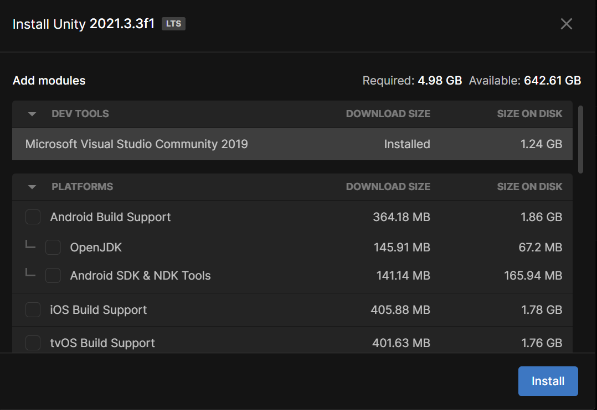Check Android SDK & NDK Tools

point(53,275)
